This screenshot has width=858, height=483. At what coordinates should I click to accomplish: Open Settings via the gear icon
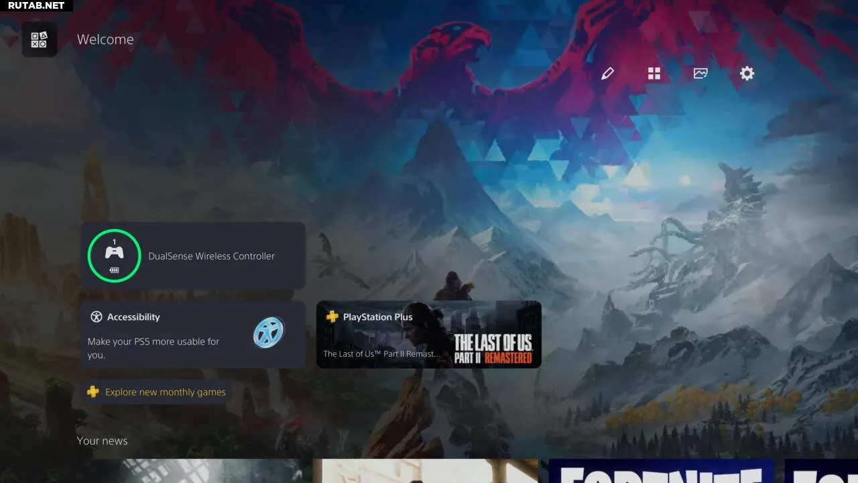coord(747,74)
